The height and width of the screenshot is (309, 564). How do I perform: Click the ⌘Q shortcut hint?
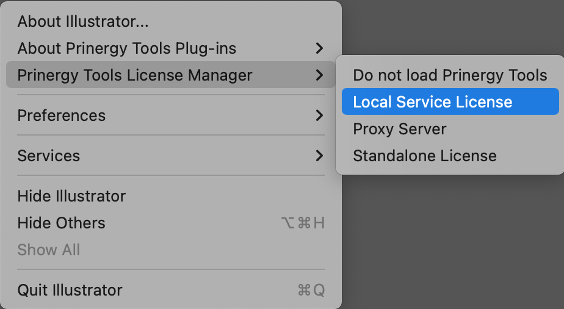tap(311, 290)
